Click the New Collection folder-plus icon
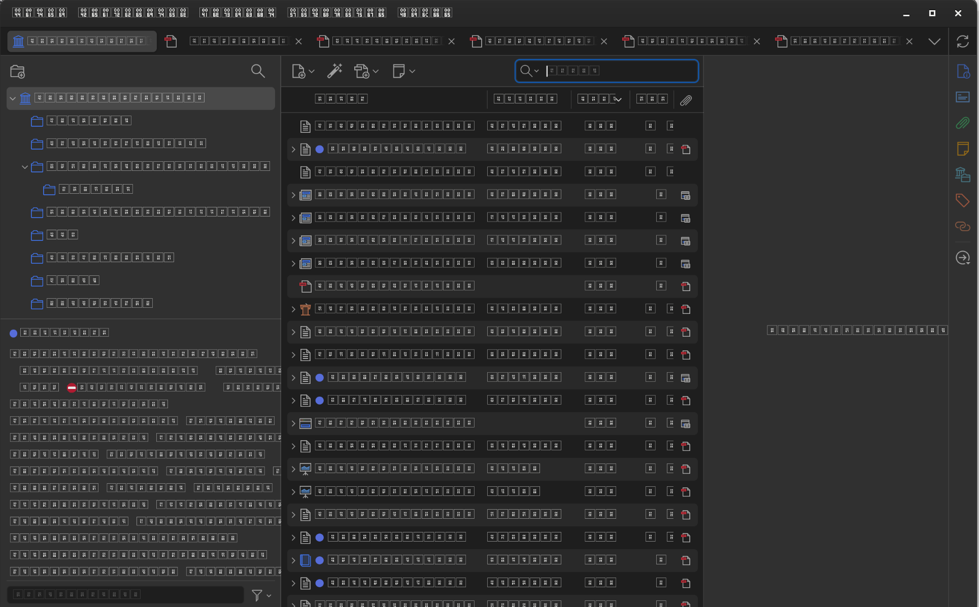Screen dimensions: 979x607 (x=18, y=72)
